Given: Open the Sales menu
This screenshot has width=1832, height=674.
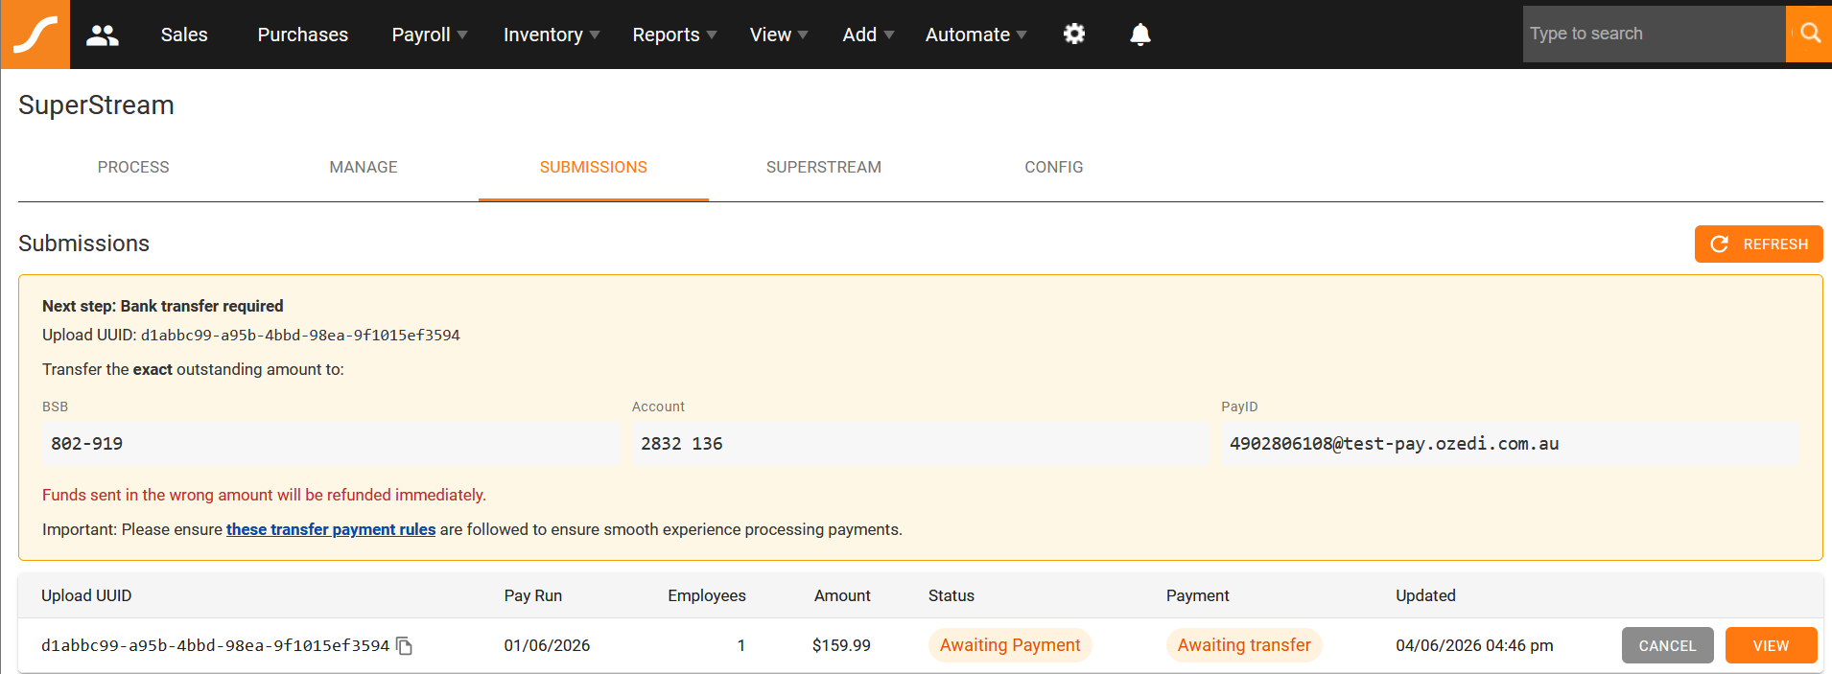Looking at the screenshot, I should (x=184, y=35).
